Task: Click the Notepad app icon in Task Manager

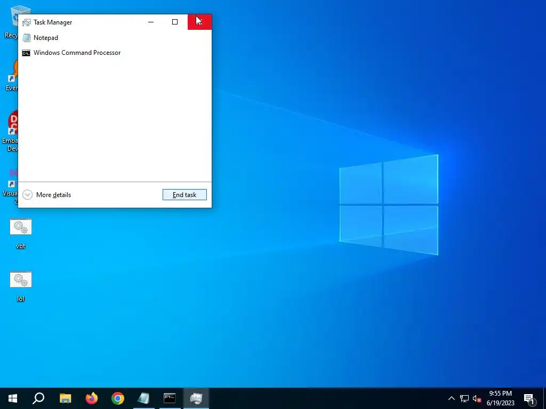Action: click(x=26, y=38)
